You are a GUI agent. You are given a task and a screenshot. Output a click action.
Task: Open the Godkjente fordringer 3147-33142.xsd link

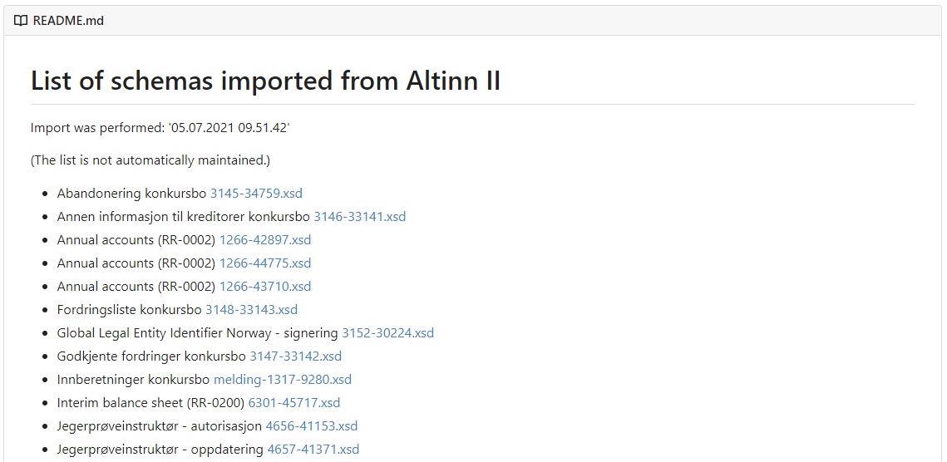(x=295, y=356)
